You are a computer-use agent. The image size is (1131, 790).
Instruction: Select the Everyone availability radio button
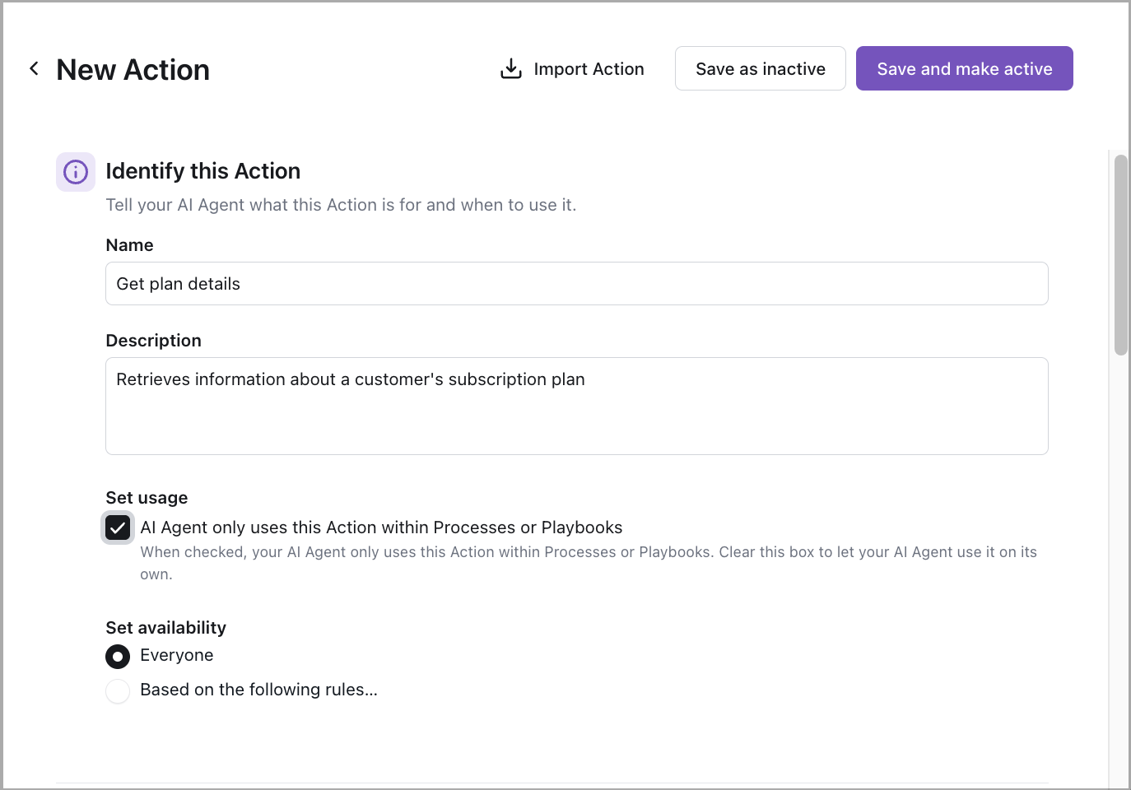(118, 657)
